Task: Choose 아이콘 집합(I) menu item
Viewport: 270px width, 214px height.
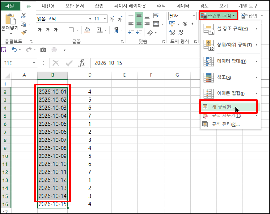Action: click(230, 93)
